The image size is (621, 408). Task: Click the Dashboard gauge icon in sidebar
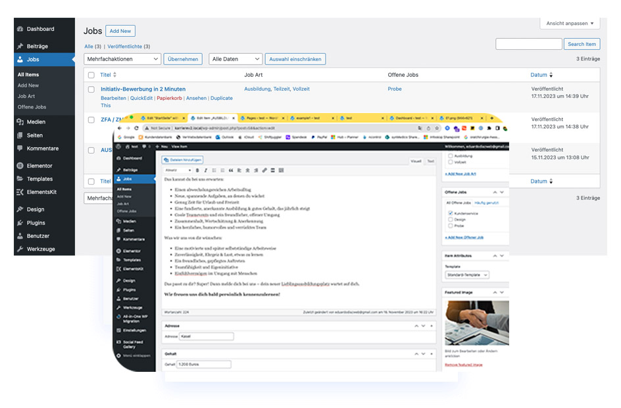click(20, 29)
